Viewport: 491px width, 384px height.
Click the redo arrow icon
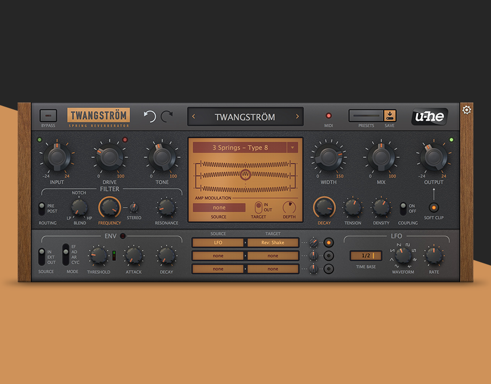pos(167,116)
